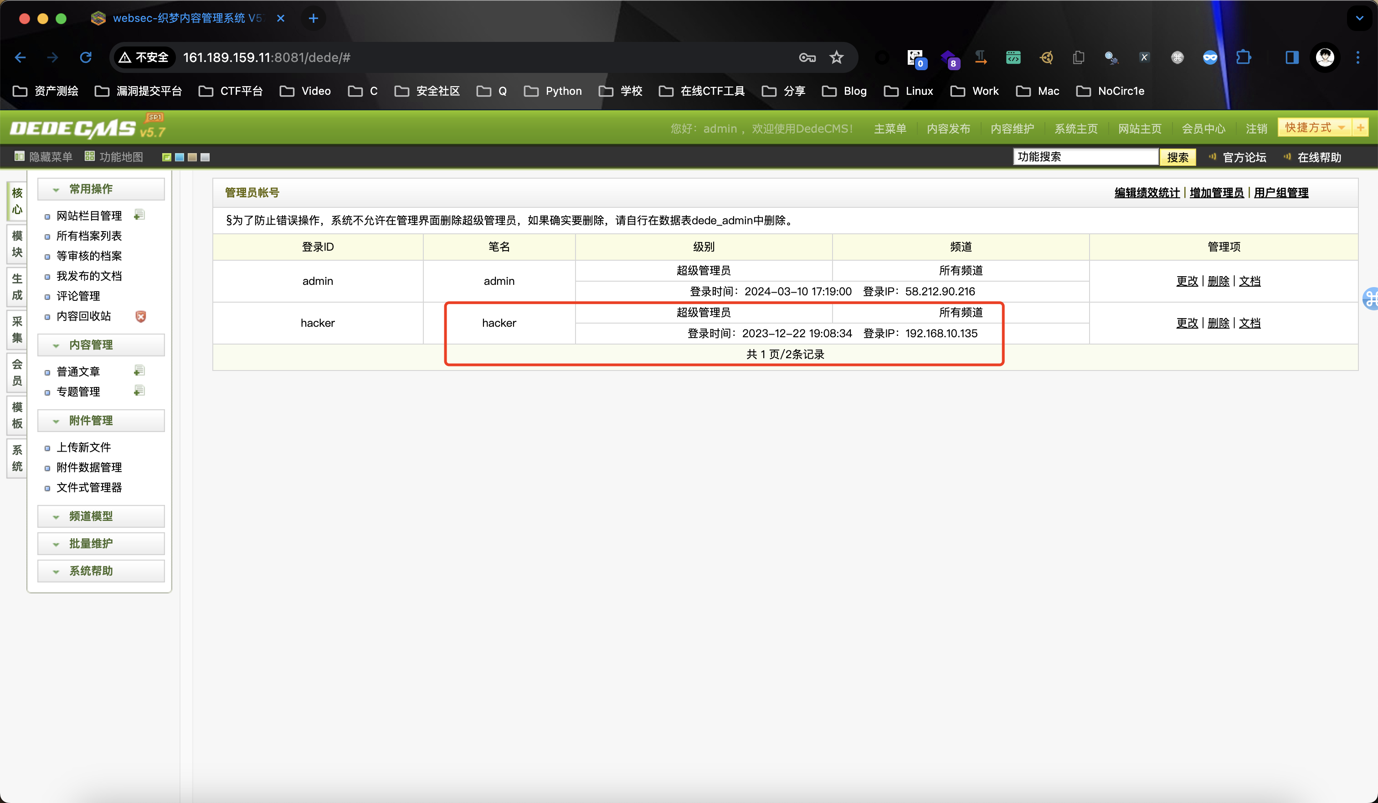Click the hide menu icon 隐藏菜单
The width and height of the screenshot is (1378, 803).
coord(19,156)
